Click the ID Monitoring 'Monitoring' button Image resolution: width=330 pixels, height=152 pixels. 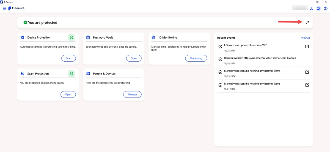coord(196,58)
